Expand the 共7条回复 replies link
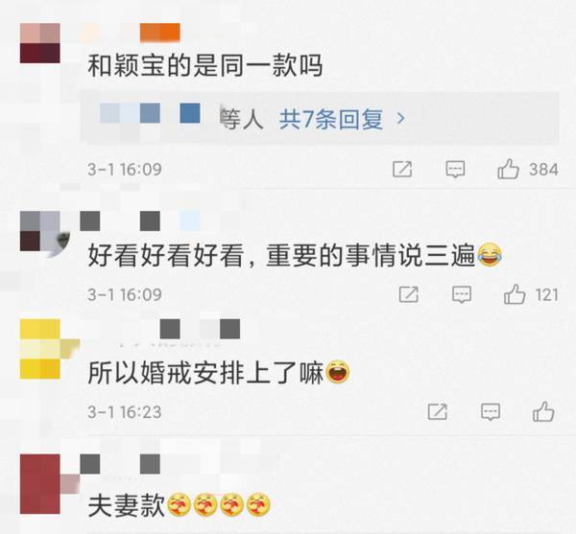Image resolution: width=576 pixels, height=534 pixels. [x=331, y=119]
